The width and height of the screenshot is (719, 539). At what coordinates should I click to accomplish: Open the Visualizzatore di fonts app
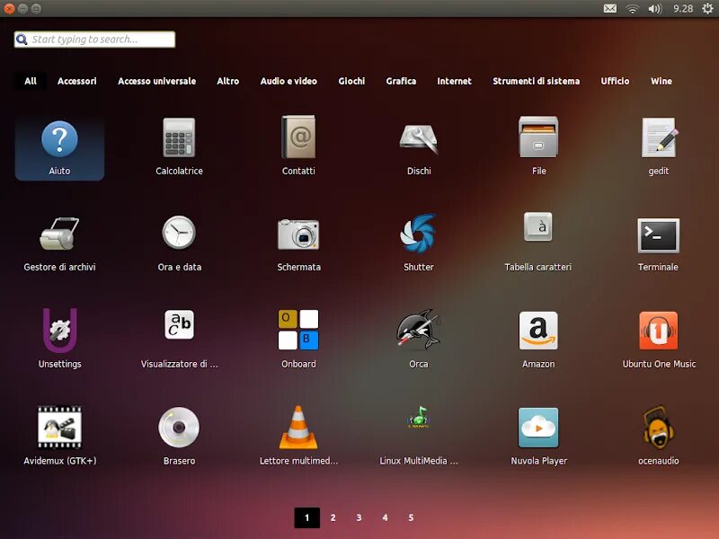(x=179, y=340)
